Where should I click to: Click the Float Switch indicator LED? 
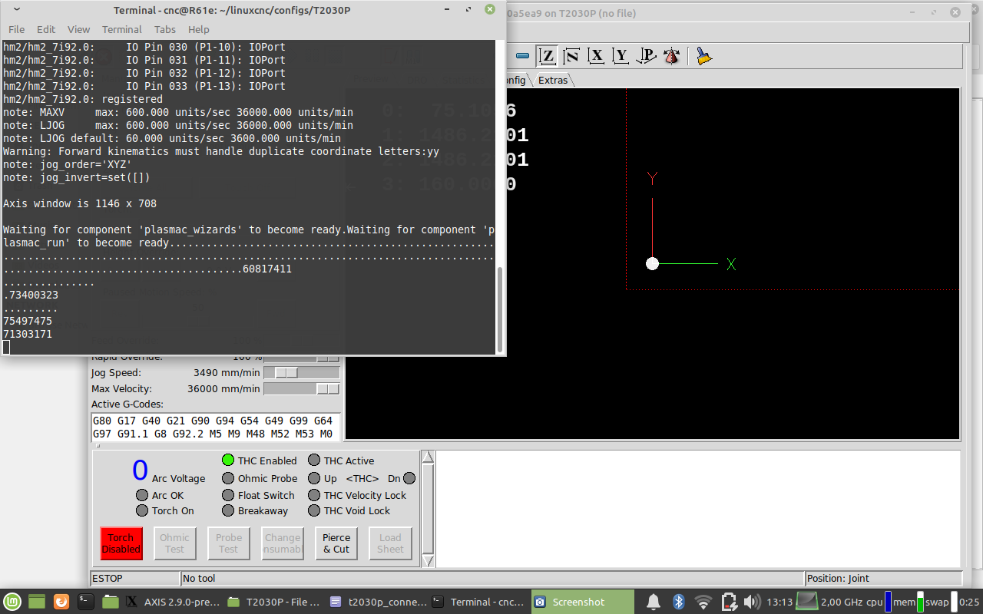click(228, 495)
